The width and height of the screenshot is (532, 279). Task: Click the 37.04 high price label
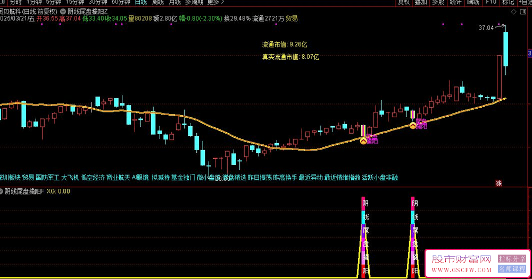486,28
